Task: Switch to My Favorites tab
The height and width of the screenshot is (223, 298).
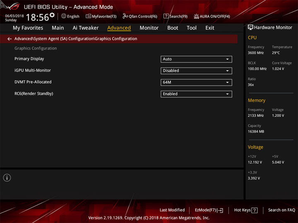Action: pos(28,28)
